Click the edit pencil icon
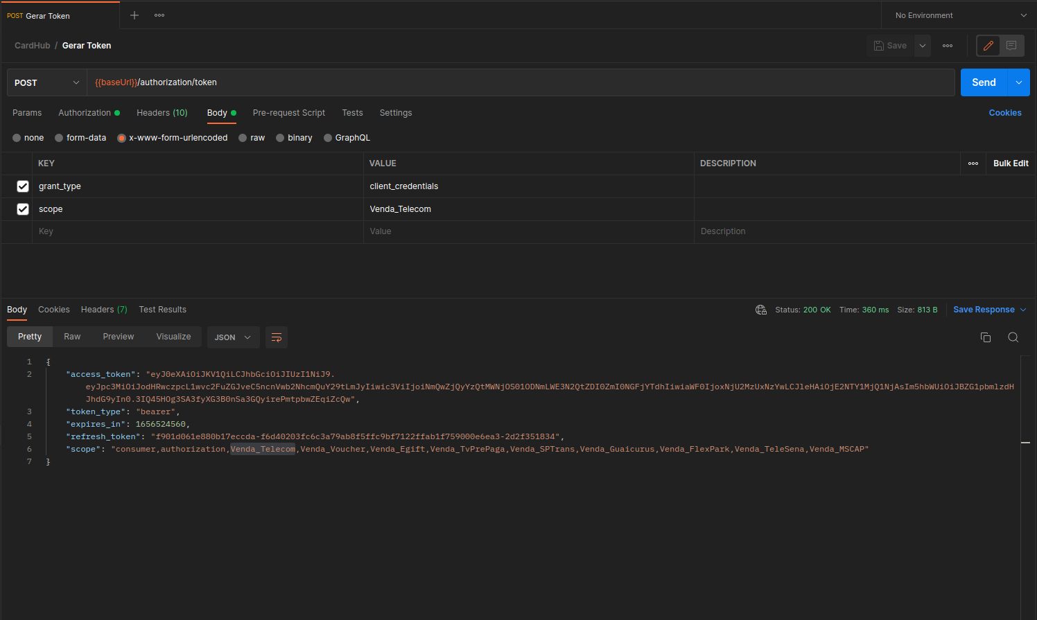 click(x=988, y=46)
